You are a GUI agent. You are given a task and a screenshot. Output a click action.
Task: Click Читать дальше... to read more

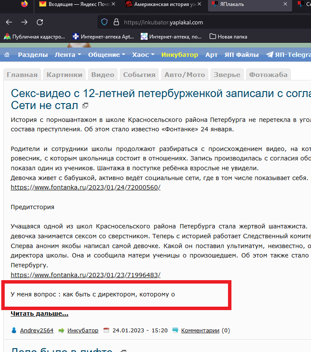point(39,314)
